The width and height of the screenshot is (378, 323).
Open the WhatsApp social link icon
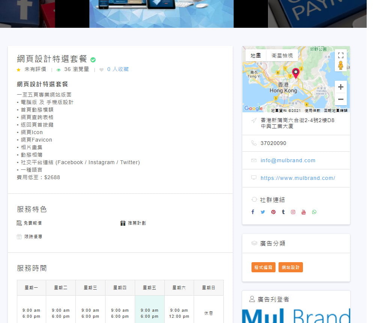point(314,212)
